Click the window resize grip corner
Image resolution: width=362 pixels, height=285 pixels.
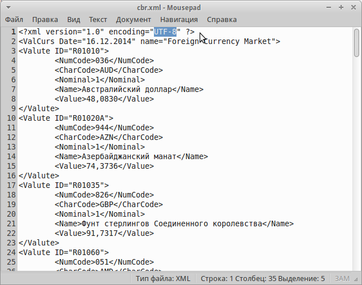coord(356,279)
